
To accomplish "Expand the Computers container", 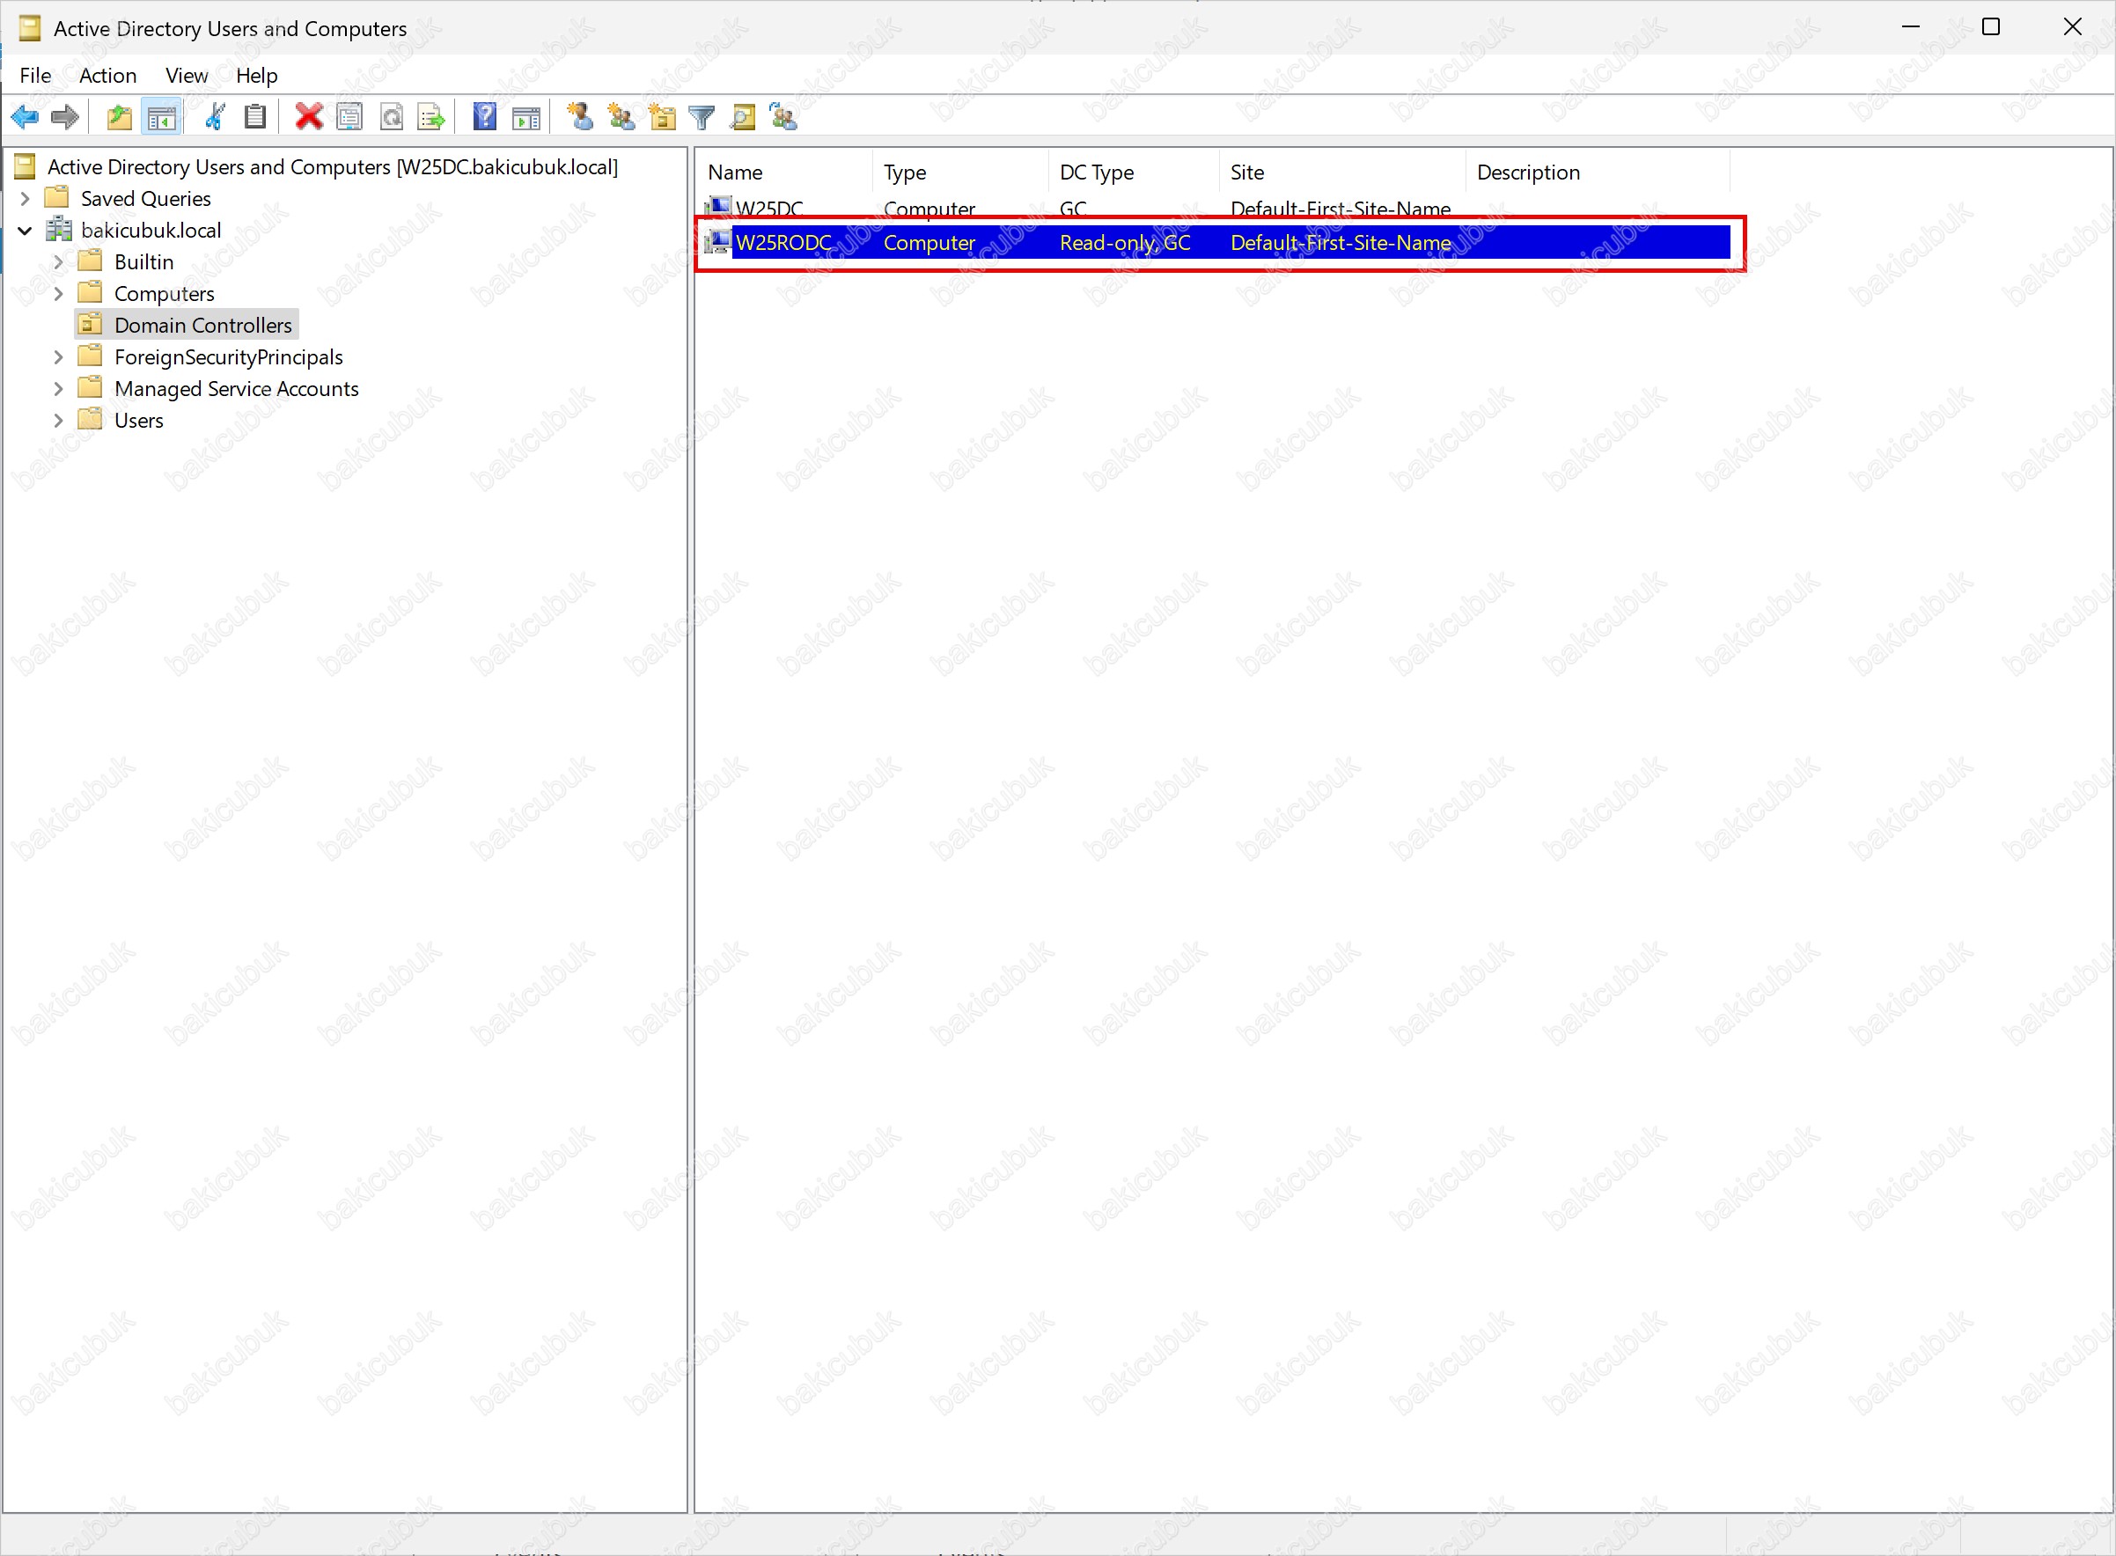I will [x=58, y=294].
